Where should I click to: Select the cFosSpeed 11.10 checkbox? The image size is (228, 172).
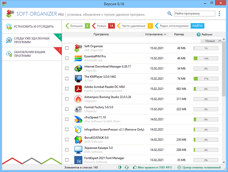coord(67,119)
